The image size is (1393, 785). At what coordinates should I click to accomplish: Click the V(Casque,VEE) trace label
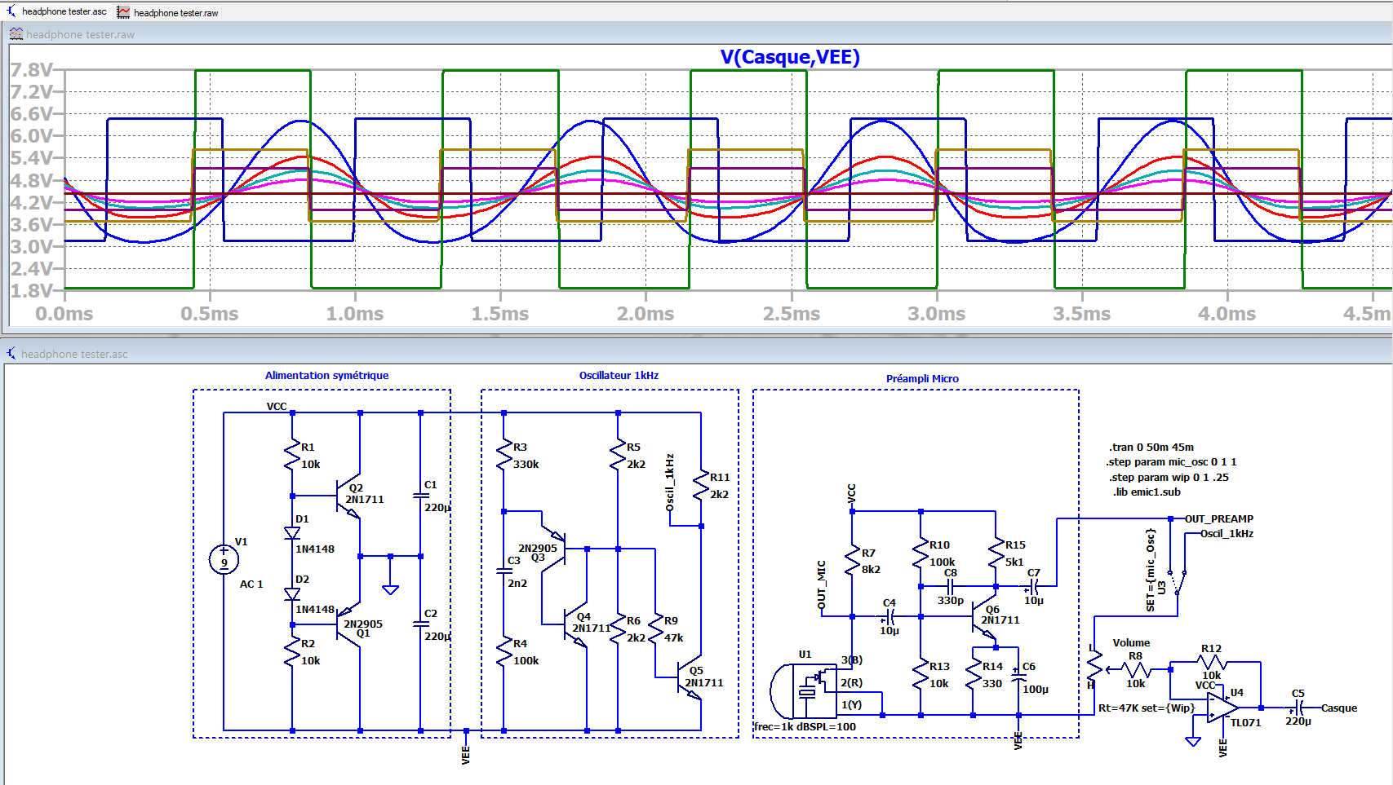click(789, 57)
